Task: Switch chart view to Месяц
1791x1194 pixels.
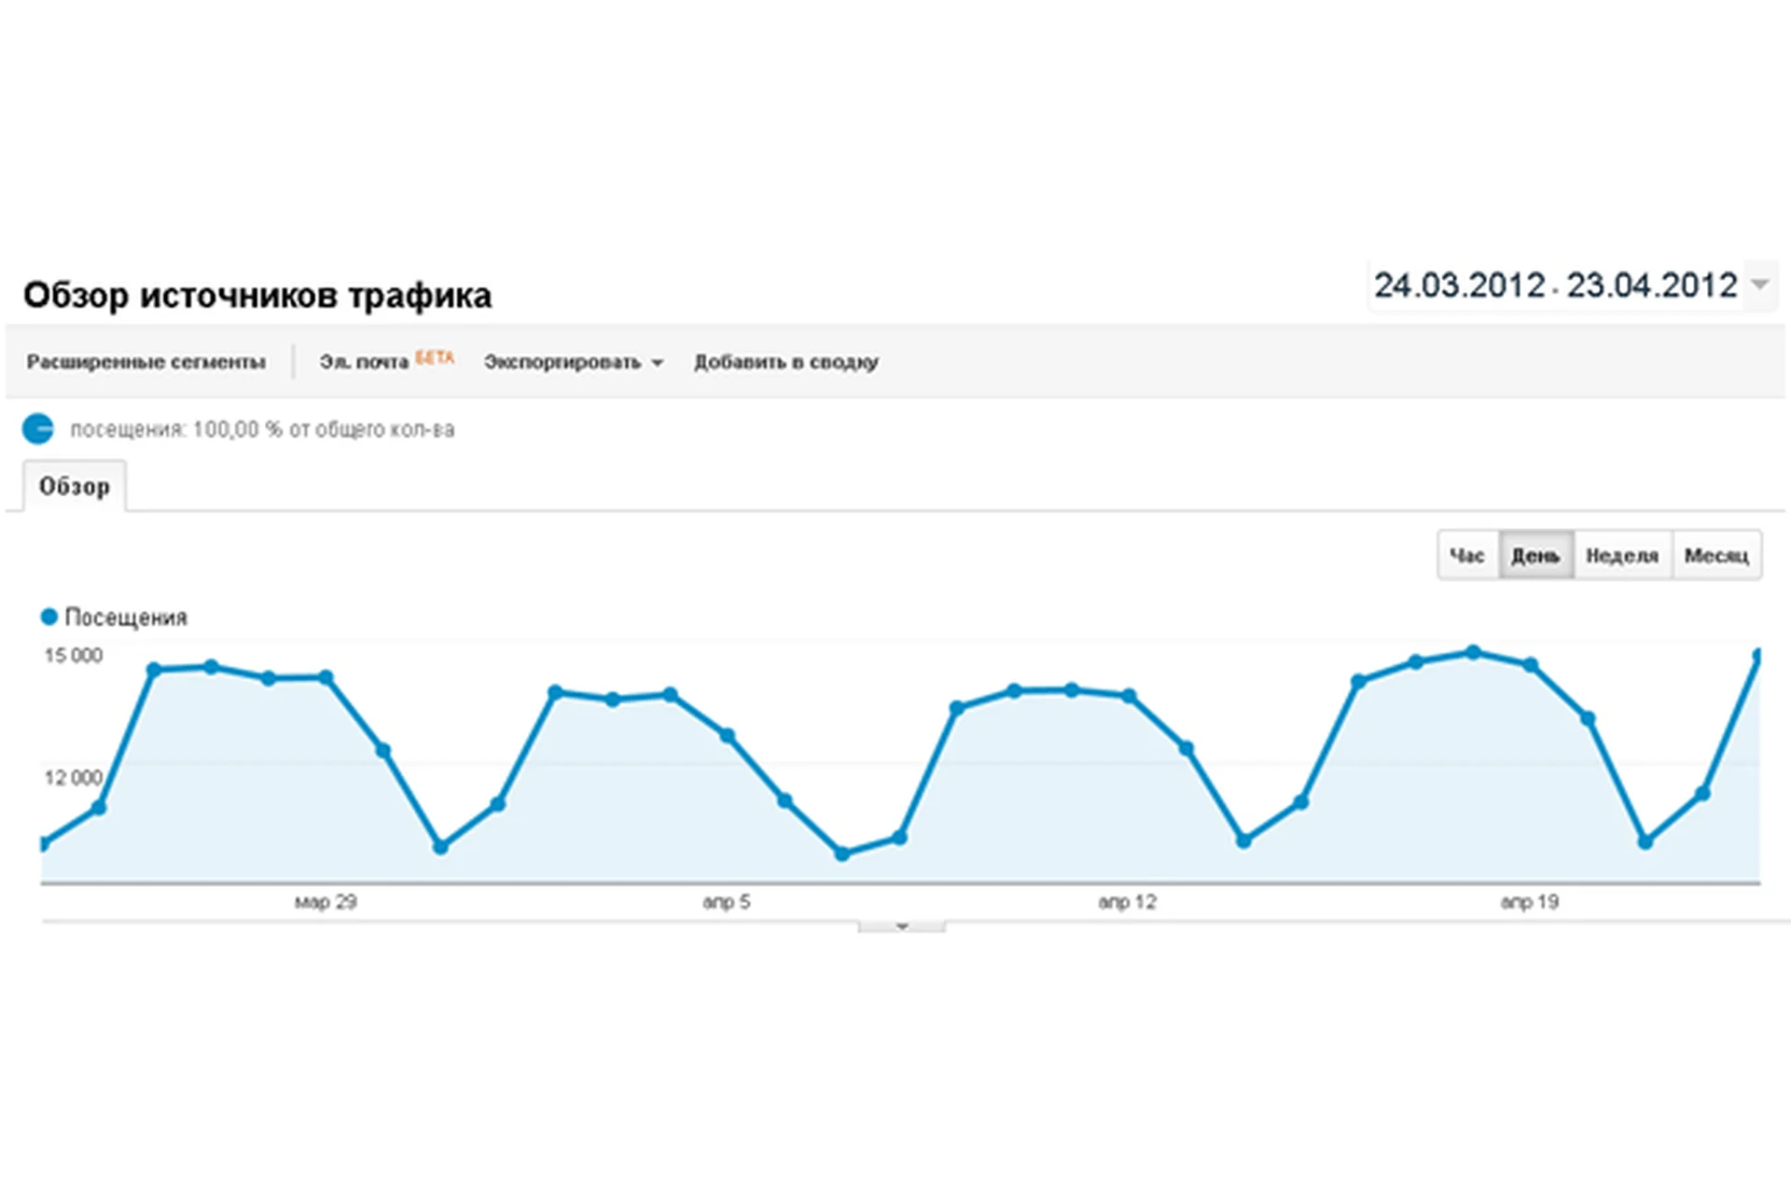Action: point(1716,554)
